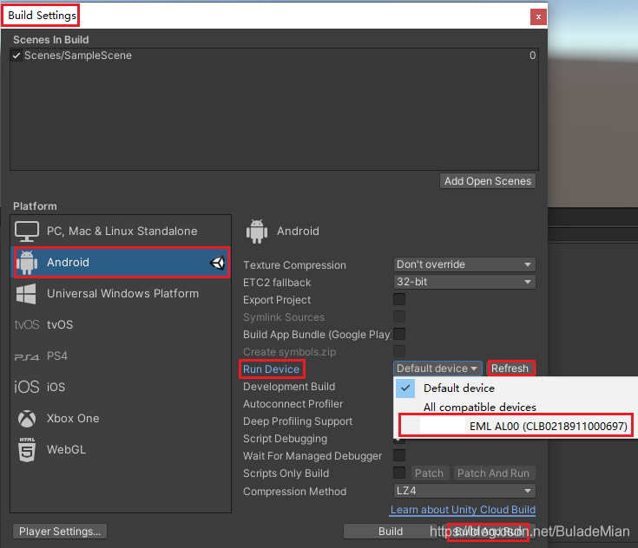Select Scenes/SampleScene row in scene list
The width and height of the screenshot is (638, 548).
pos(273,55)
